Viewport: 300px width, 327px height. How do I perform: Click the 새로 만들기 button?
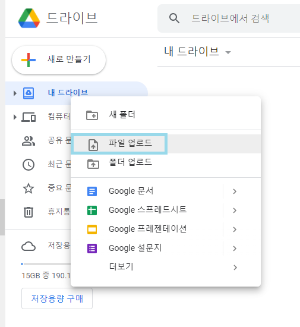[59, 60]
